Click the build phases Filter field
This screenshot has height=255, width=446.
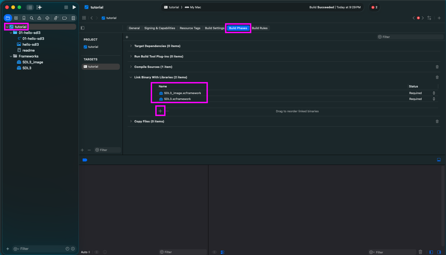pyautogui.click(x=410, y=37)
